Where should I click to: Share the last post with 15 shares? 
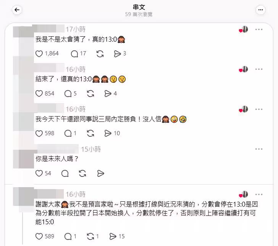coord(113,236)
